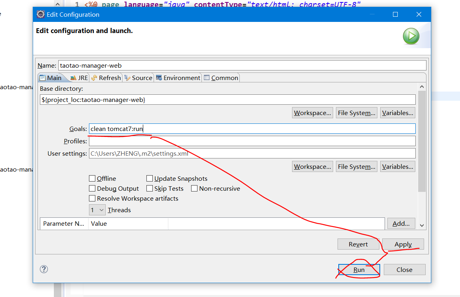Click Workspace button under Base directory

coord(312,113)
